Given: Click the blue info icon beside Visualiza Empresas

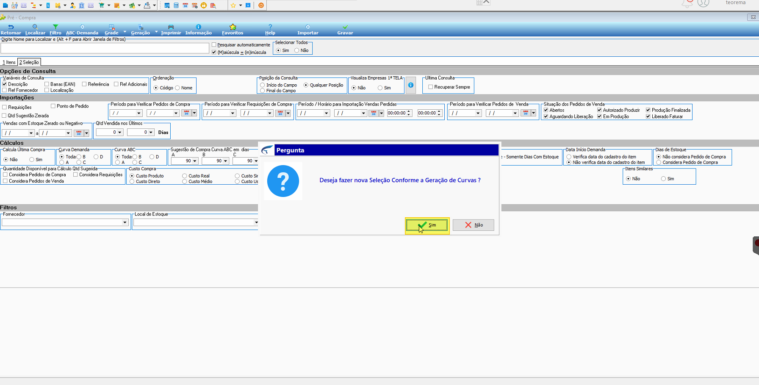Looking at the screenshot, I should 411,85.
